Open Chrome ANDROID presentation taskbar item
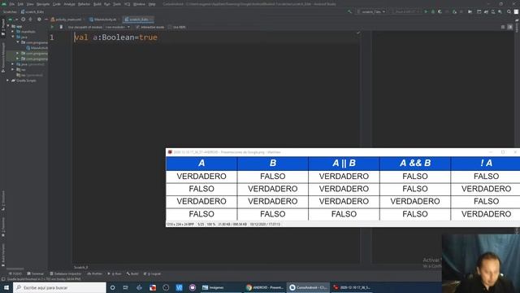520x293 pixels. click(264, 287)
